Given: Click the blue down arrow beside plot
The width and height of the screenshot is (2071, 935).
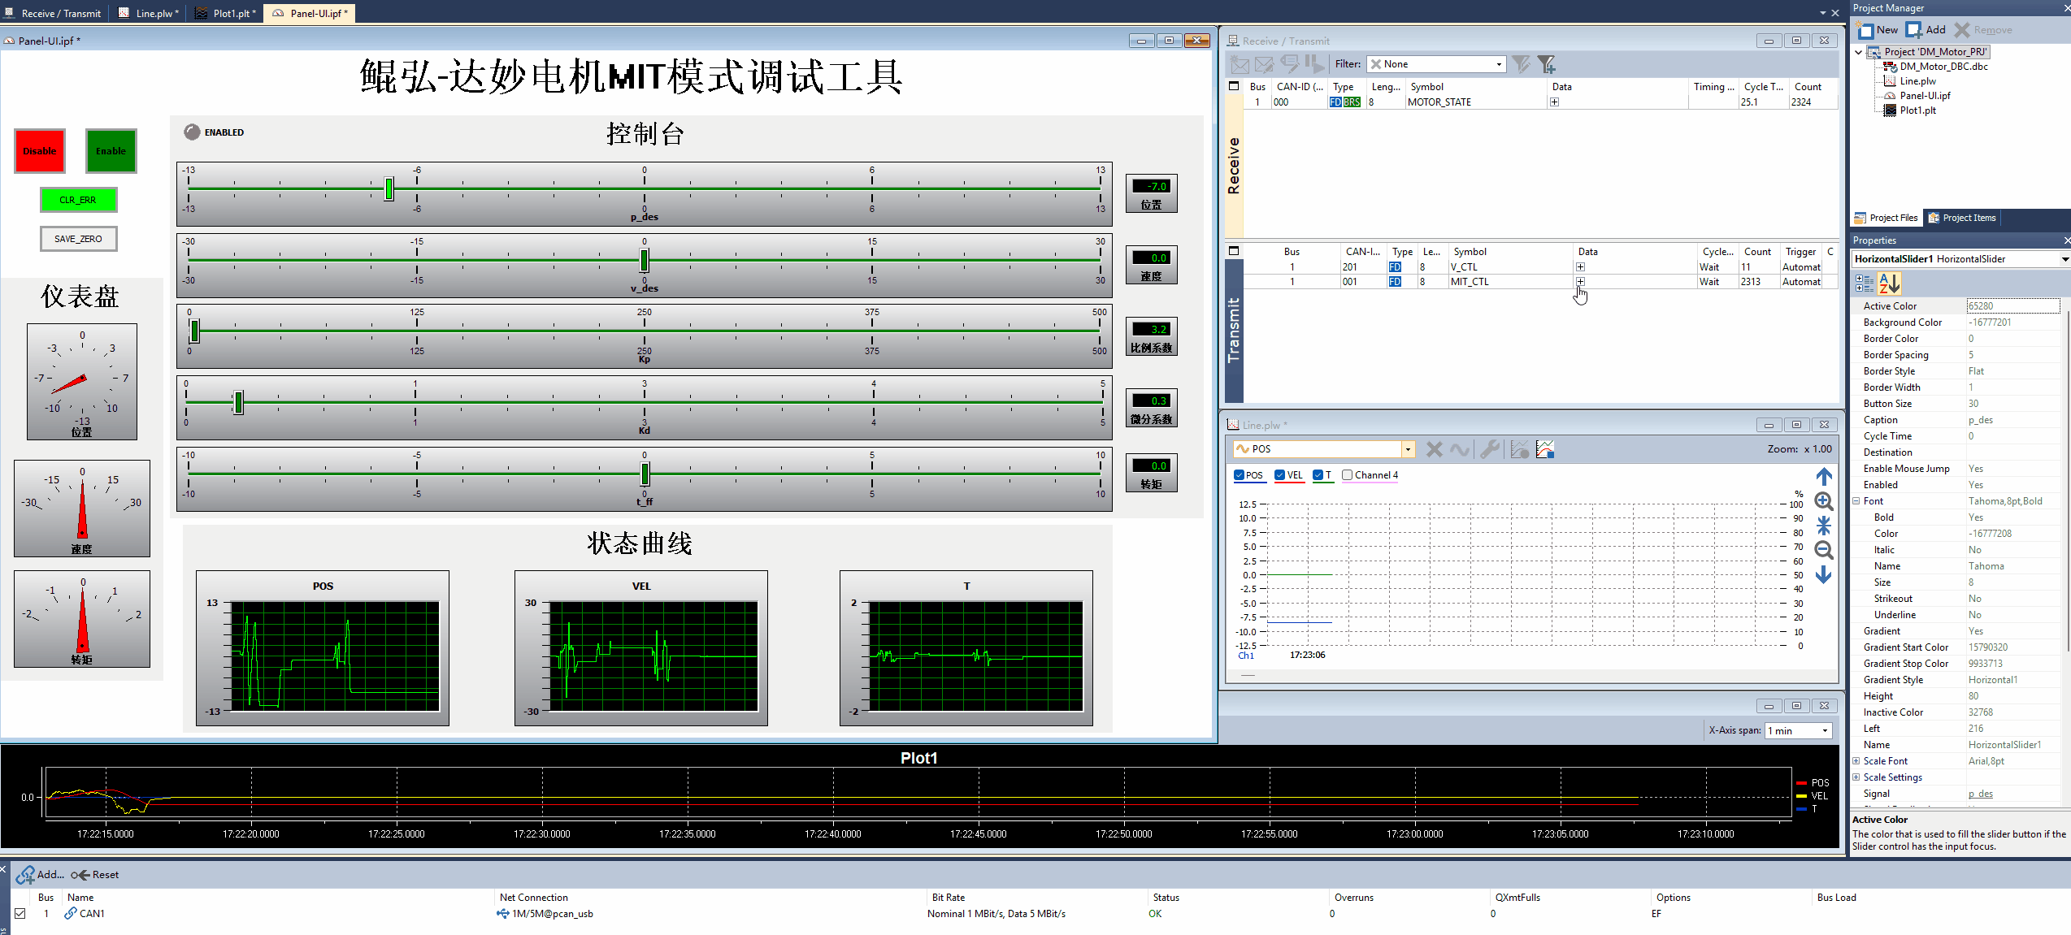Looking at the screenshot, I should pos(1824,575).
